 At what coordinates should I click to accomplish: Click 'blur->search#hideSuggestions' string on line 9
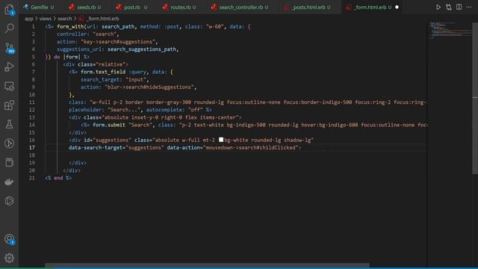(x=149, y=87)
